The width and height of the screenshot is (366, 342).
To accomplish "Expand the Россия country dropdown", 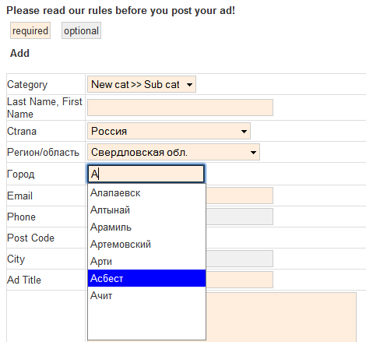I will click(x=169, y=131).
